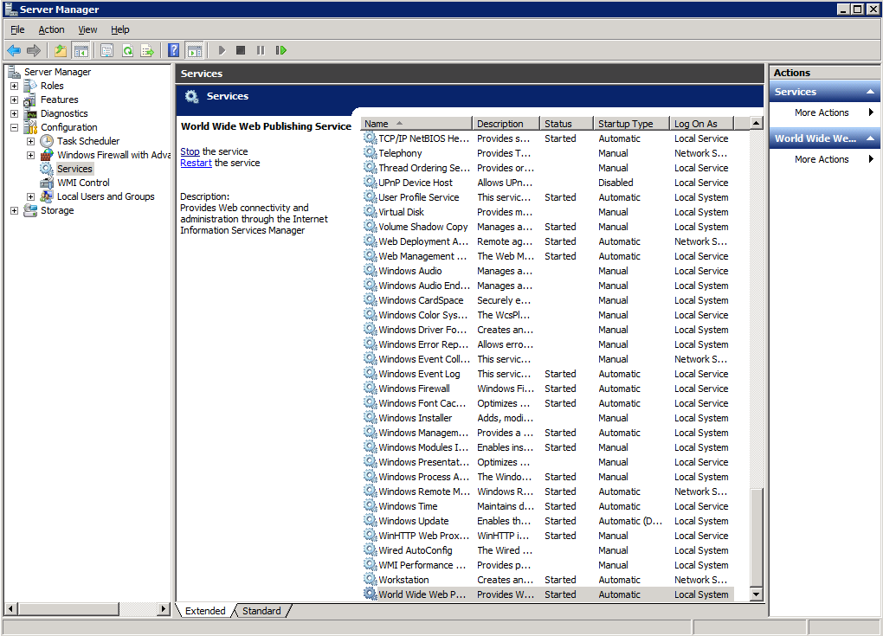Screen dimensions: 883x636
Task: Click the Server Manager root node icon
Action: click(14, 72)
